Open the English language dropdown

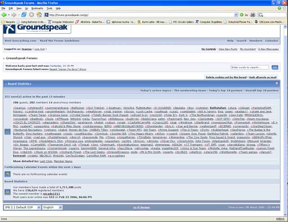52,207
